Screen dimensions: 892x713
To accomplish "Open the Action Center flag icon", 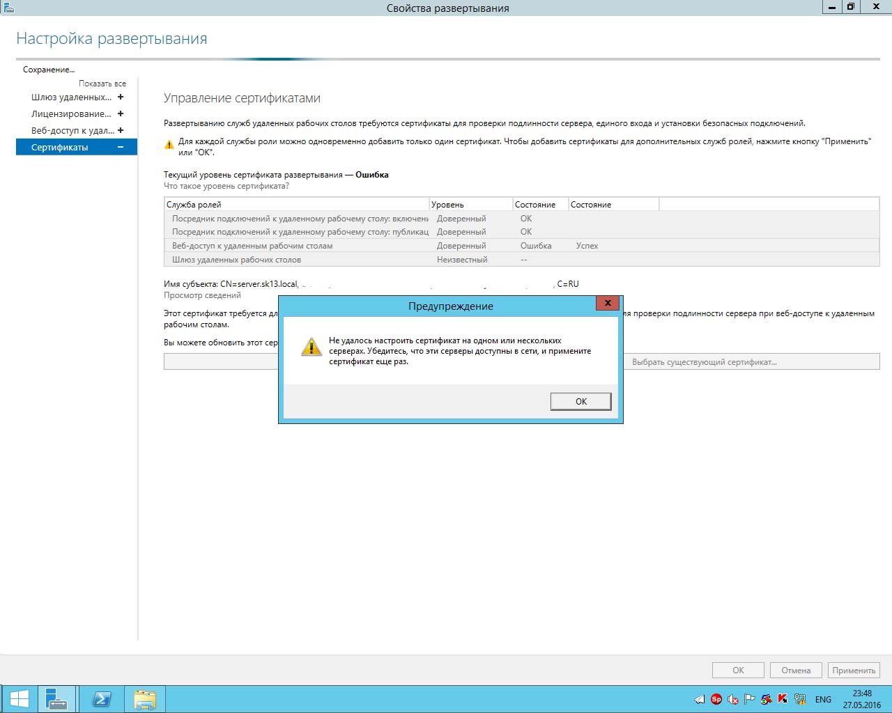I will coord(750,699).
